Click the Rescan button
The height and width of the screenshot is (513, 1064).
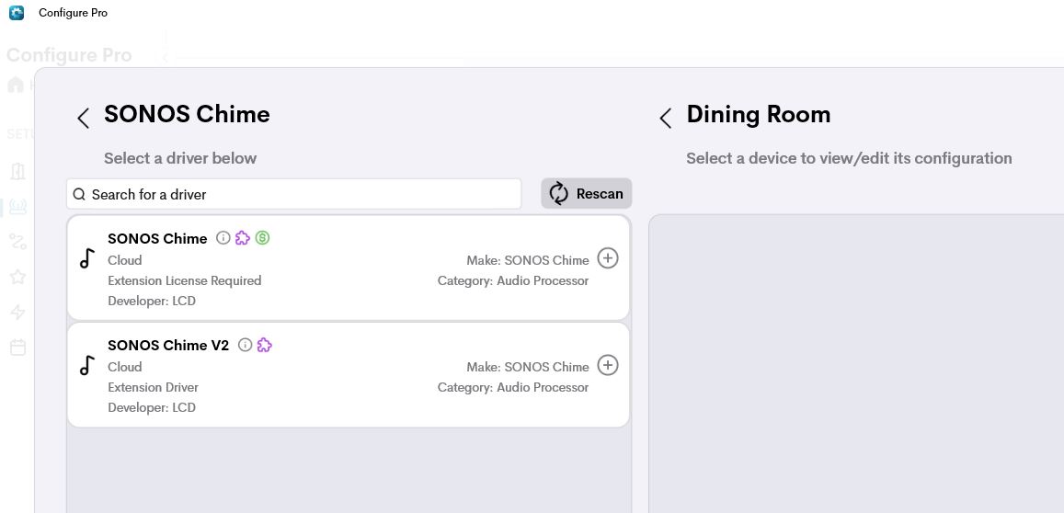pos(587,193)
